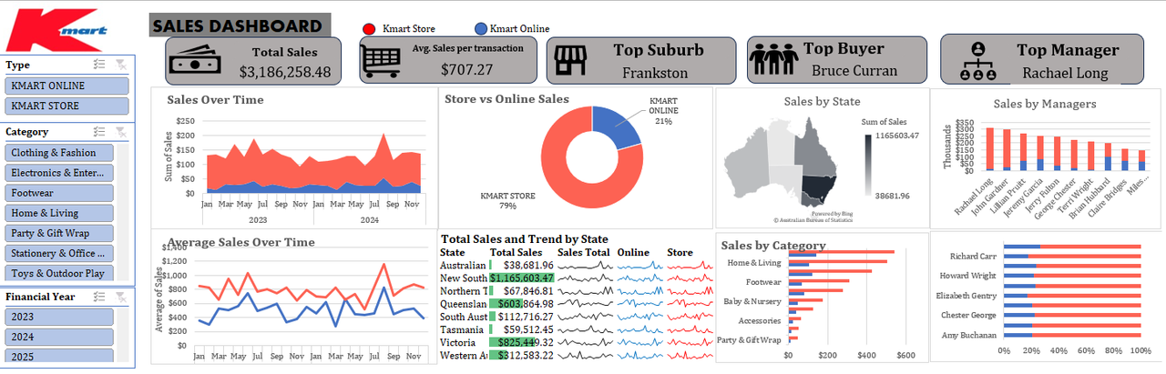1166x374 pixels.
Task: Click the Top Manager name Rachael Long
Action: (1065, 73)
